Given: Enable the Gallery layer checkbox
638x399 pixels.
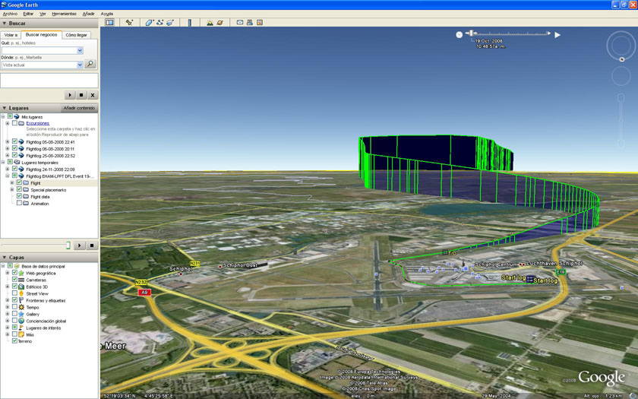Looking at the screenshot, I should pos(14,314).
